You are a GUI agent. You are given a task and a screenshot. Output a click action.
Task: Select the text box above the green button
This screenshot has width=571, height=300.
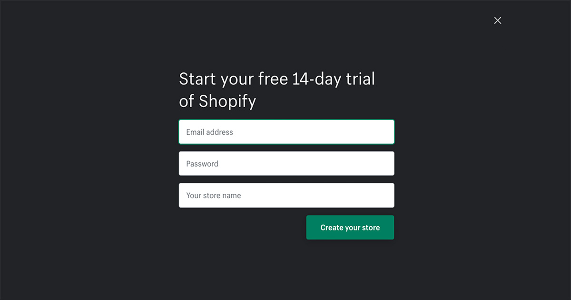click(x=286, y=195)
